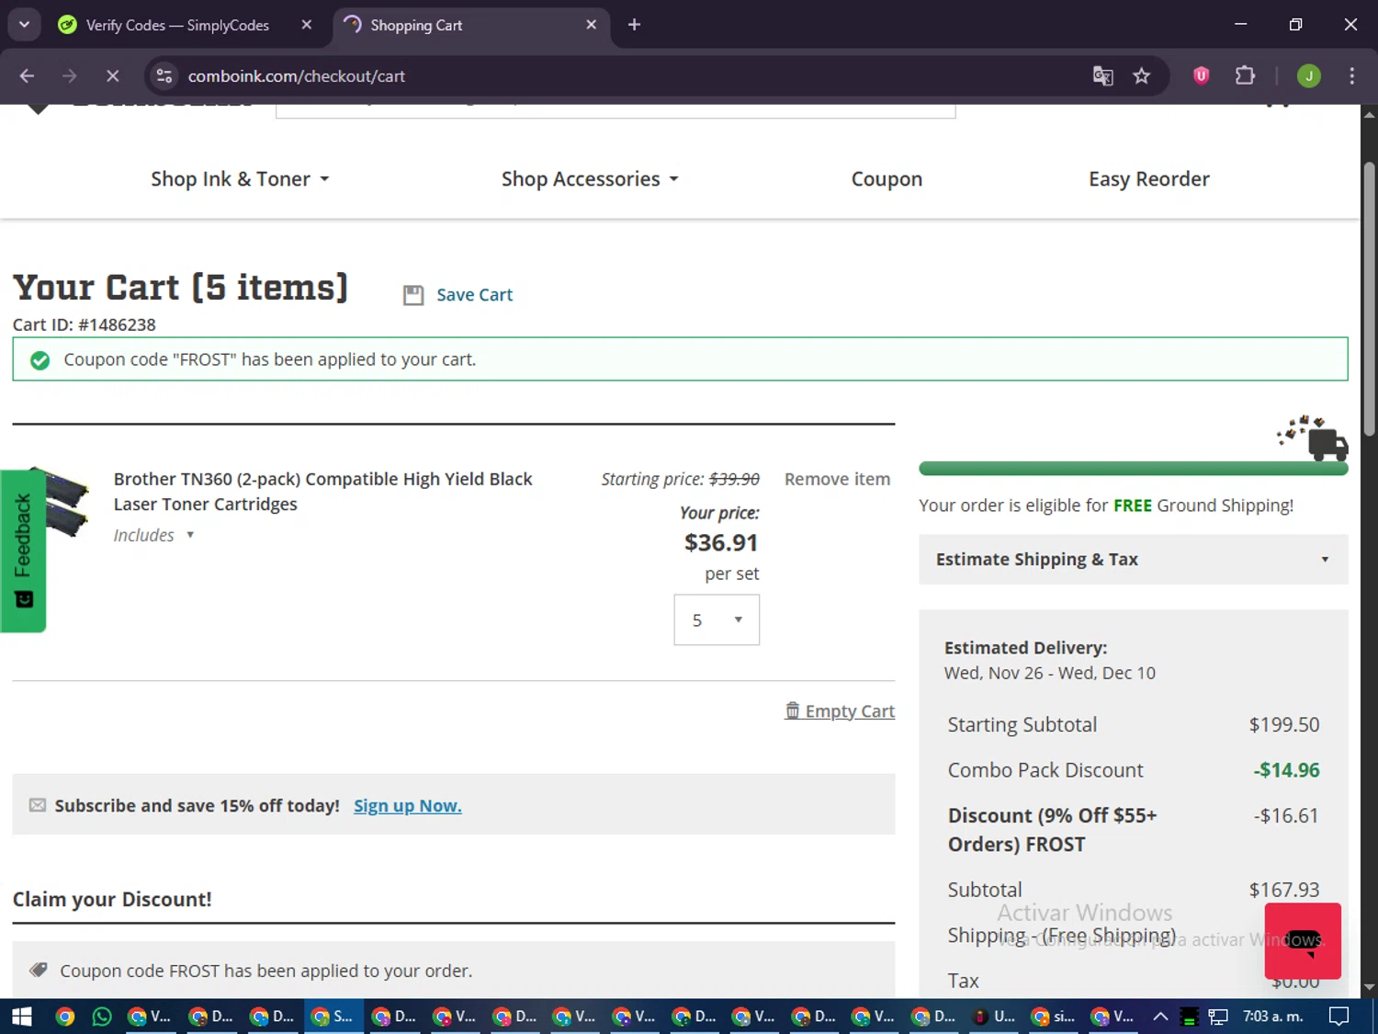The height and width of the screenshot is (1034, 1378).
Task: Click the Combo Pack Discount -$14.96 value
Action: point(1286,770)
